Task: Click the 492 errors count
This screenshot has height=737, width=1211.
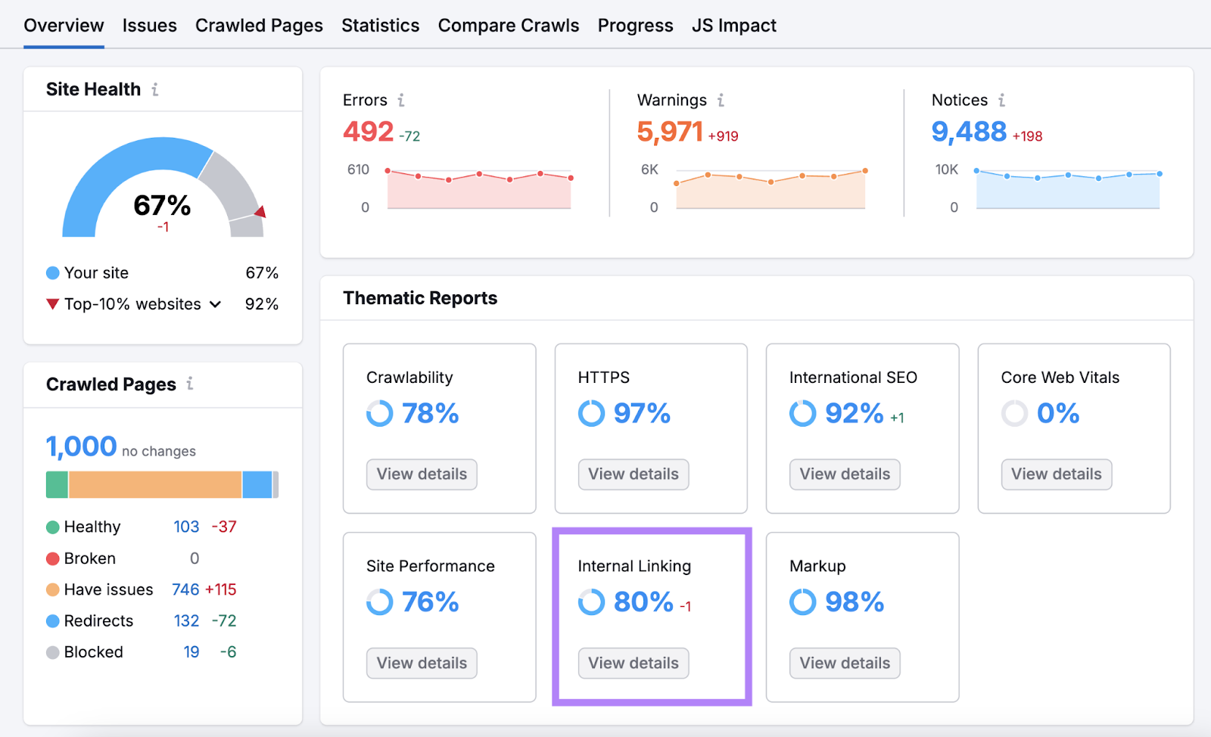Action: click(x=368, y=132)
